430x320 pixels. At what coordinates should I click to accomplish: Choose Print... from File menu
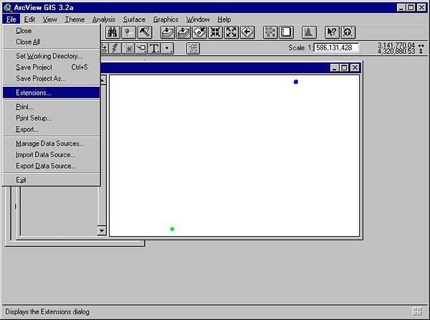click(52, 107)
